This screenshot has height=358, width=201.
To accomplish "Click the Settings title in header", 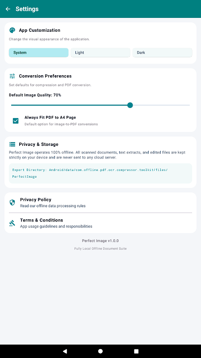I will (27, 9).
